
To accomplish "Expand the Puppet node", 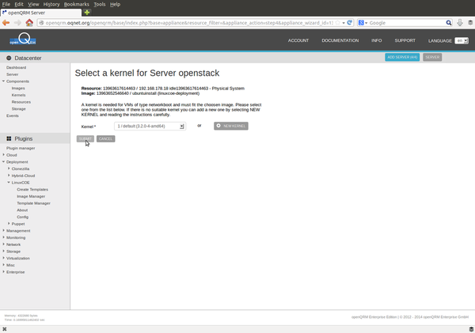I will coord(9,223).
